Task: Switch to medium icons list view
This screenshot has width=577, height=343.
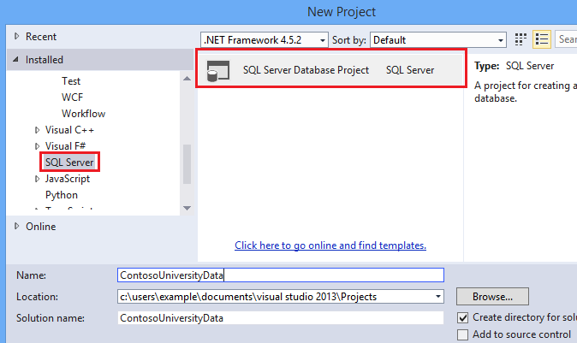Action: 542,39
